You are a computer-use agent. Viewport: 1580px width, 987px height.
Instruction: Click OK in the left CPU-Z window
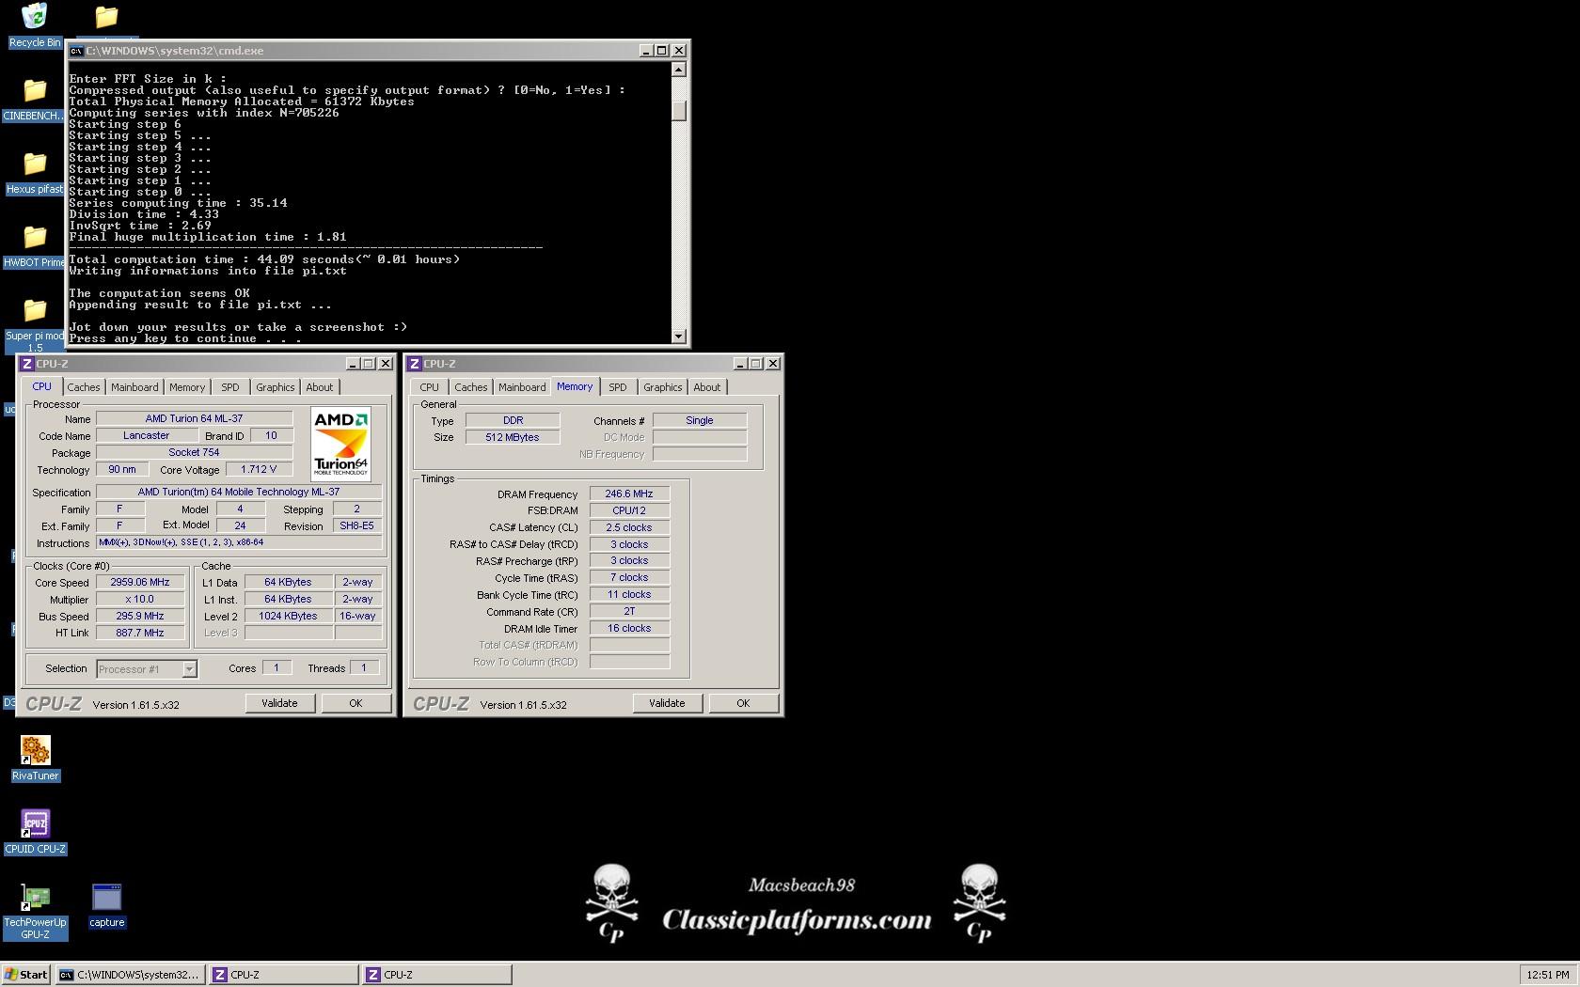point(356,703)
